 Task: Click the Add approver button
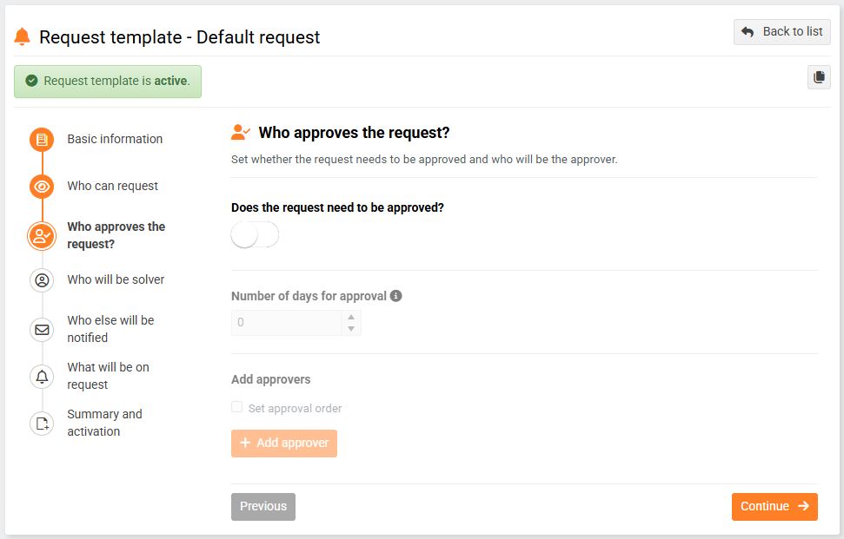point(283,444)
